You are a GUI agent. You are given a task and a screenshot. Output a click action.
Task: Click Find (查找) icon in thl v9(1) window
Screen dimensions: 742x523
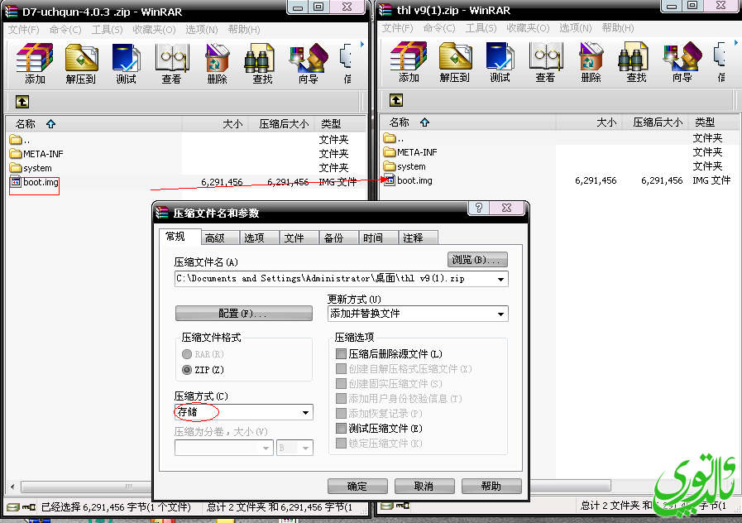tap(636, 62)
